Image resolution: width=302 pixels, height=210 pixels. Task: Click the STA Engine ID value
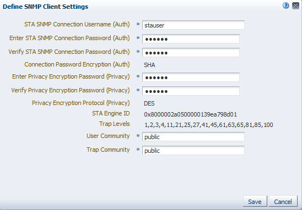190,114
